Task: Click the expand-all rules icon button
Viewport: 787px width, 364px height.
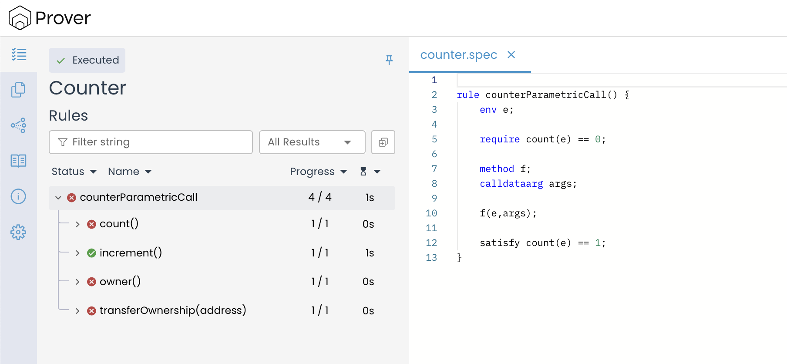Action: click(x=383, y=142)
